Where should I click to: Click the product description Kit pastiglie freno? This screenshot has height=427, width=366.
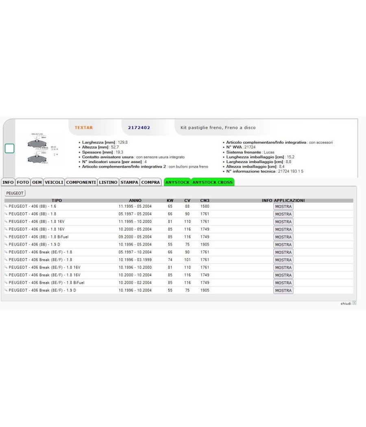(218, 127)
